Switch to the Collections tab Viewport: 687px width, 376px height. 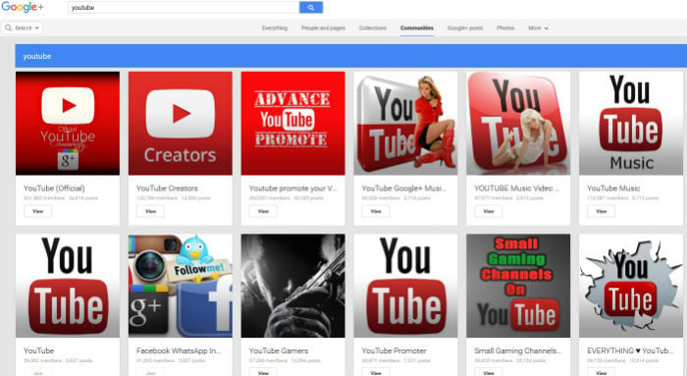coord(372,28)
